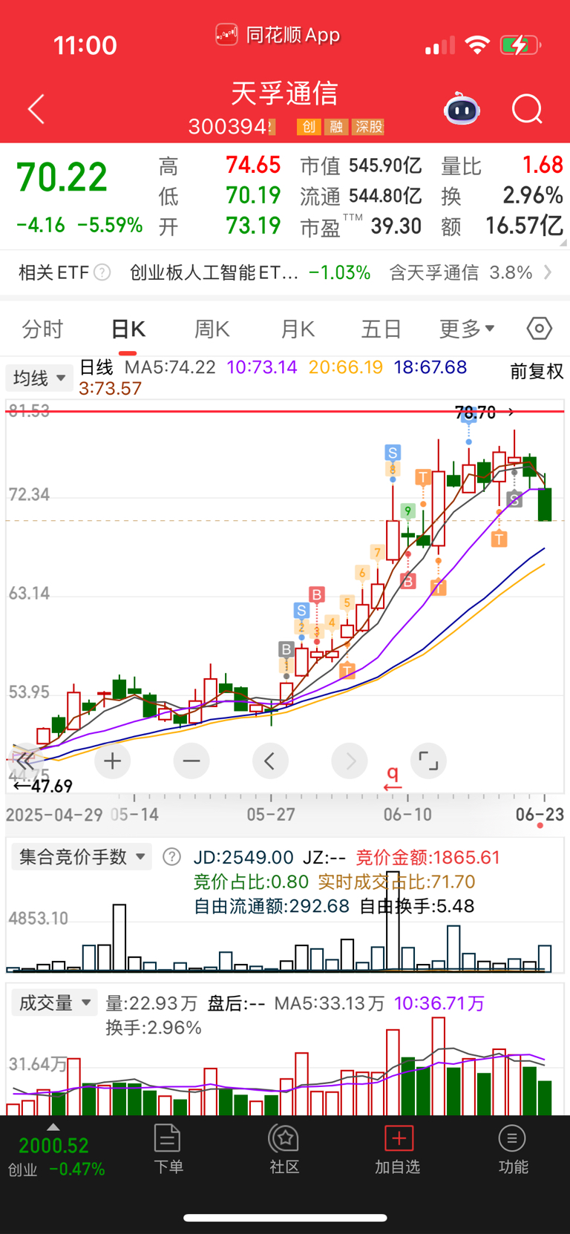570x1234 pixels.
Task: Switch to 月K tab
Action: tap(298, 329)
